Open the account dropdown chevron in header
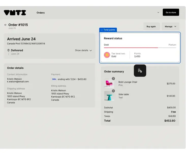Viewport: 186px width, 153px height. pos(158,12)
